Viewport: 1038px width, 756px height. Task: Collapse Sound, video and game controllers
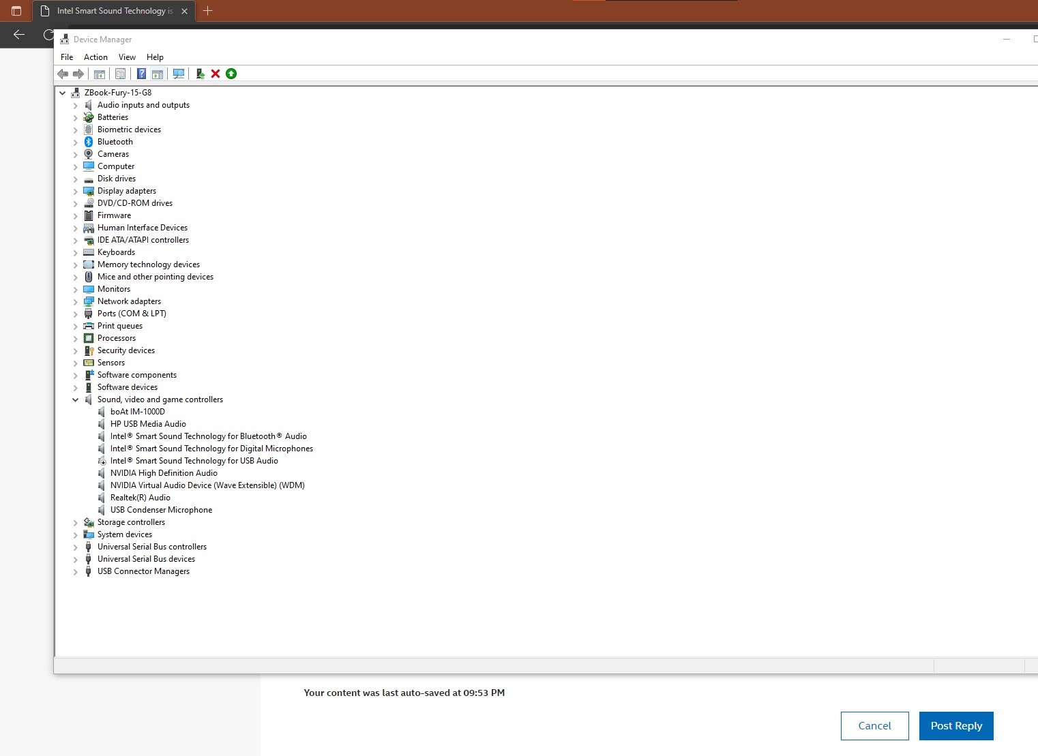coord(76,400)
